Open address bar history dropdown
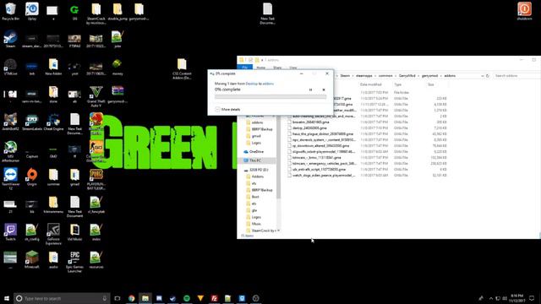This screenshot has height=304, width=541. pyautogui.click(x=482, y=75)
